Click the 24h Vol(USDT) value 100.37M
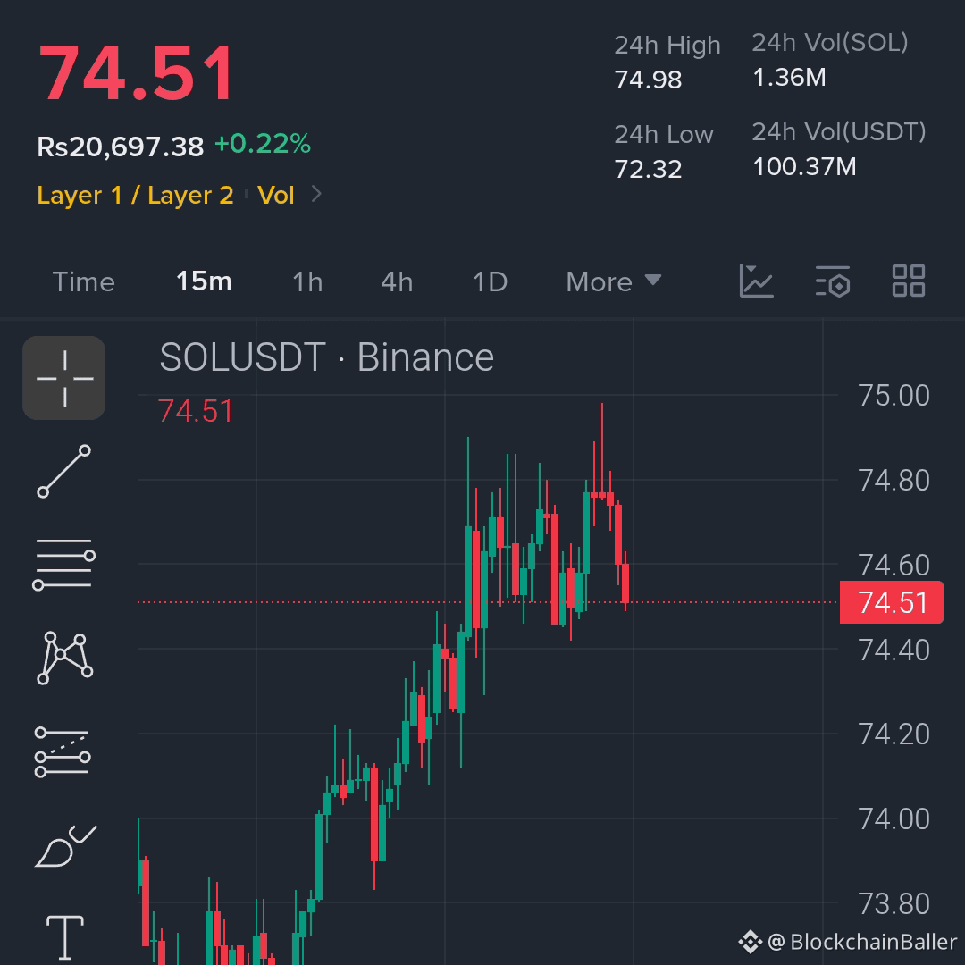The height and width of the screenshot is (965, 965). tap(804, 167)
